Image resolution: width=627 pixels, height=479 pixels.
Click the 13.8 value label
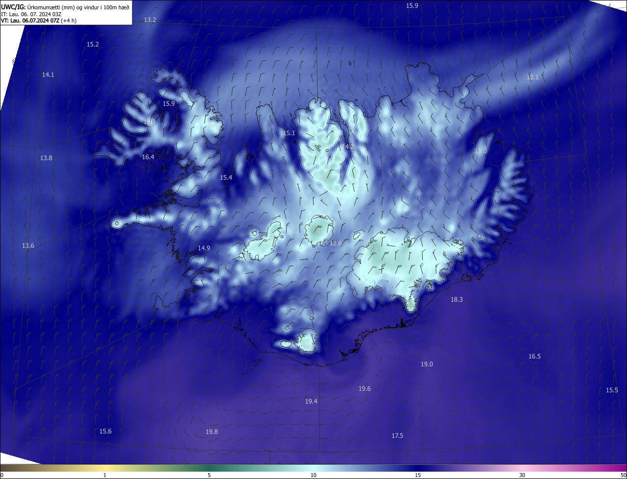(46, 158)
